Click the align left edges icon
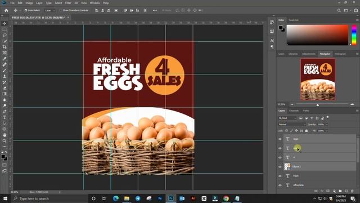Viewport: 360px width, 203px height. [97, 10]
